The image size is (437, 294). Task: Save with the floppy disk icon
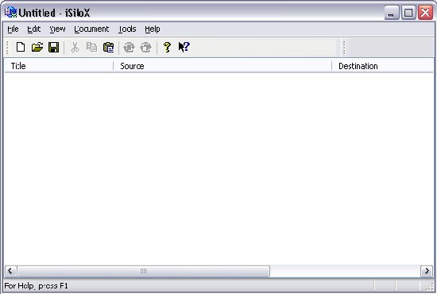pyautogui.click(x=54, y=47)
